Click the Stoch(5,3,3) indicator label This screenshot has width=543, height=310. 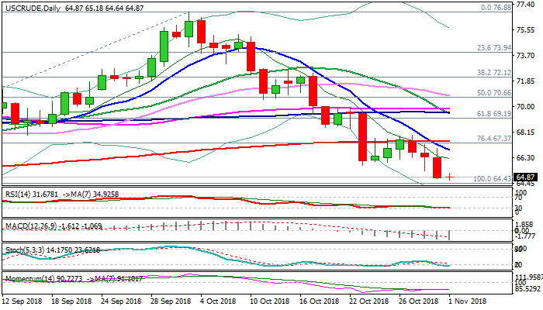[x=22, y=249]
